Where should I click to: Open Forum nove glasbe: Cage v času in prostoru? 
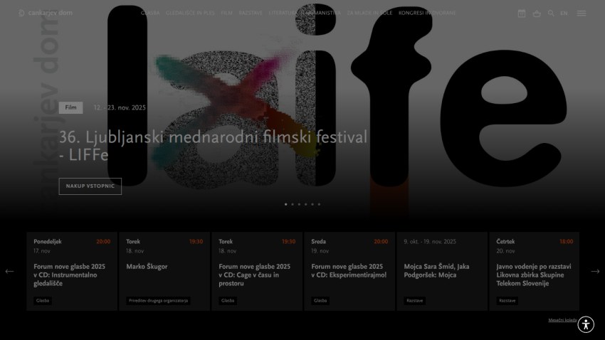(254, 275)
